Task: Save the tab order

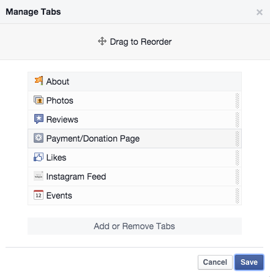Action: [249, 262]
